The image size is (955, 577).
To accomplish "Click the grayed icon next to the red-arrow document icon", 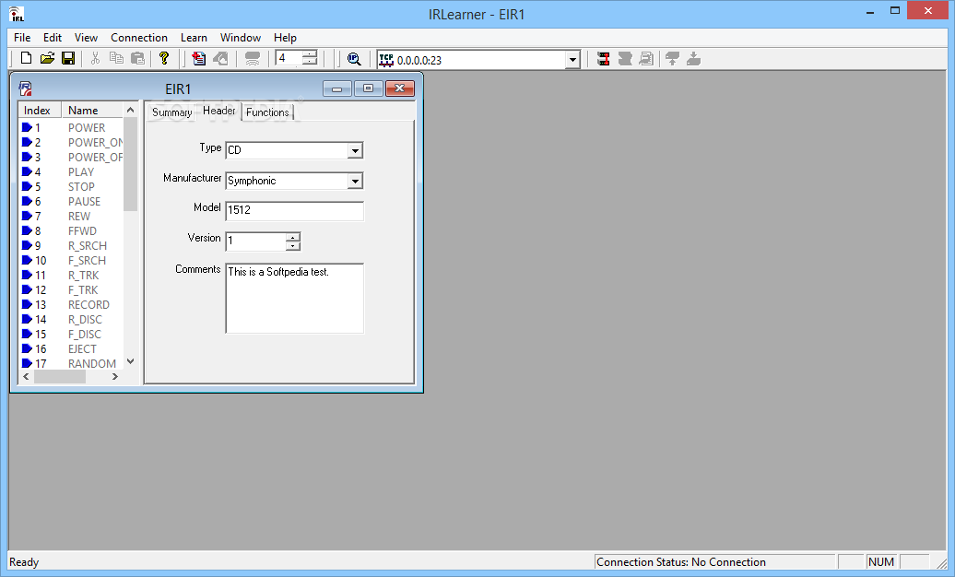I will [220, 58].
